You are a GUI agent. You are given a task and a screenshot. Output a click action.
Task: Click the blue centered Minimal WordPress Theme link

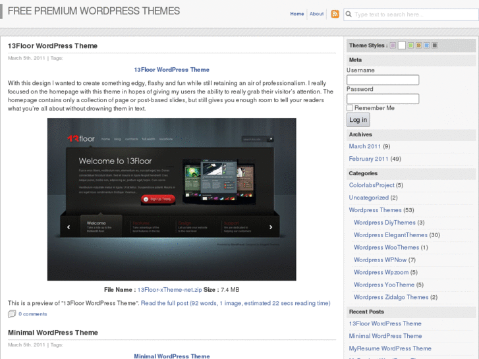point(172,356)
